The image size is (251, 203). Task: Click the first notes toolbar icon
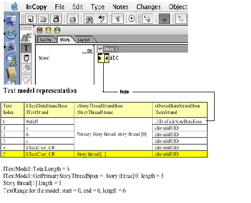coord(147,19)
